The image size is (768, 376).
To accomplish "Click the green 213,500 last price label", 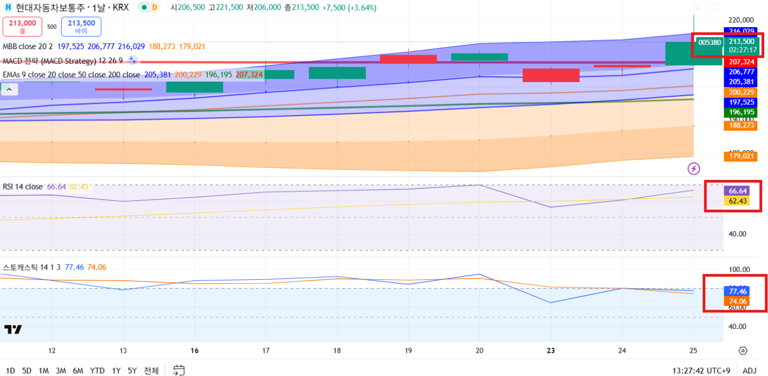I will 741,41.
